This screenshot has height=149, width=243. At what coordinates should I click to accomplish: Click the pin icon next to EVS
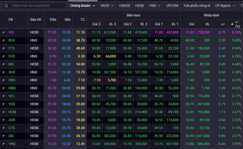coord(3,56)
